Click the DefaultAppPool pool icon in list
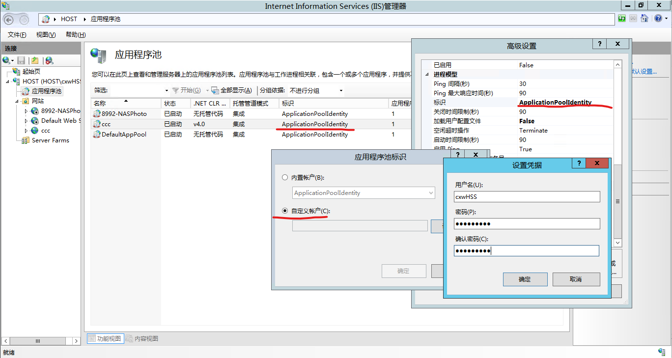 point(97,134)
